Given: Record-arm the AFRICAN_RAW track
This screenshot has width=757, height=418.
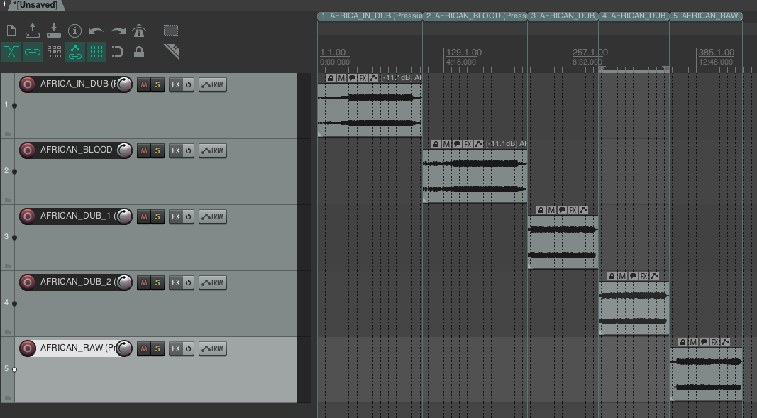Looking at the screenshot, I should click(26, 348).
